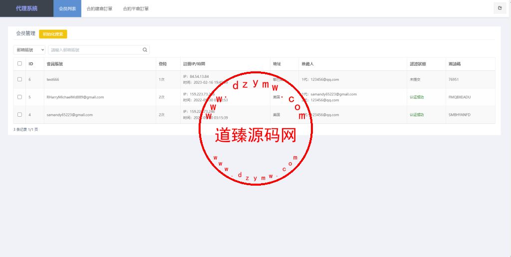
Task: Click 认证成功 status in FMQBXEADU row
Action: (417, 97)
